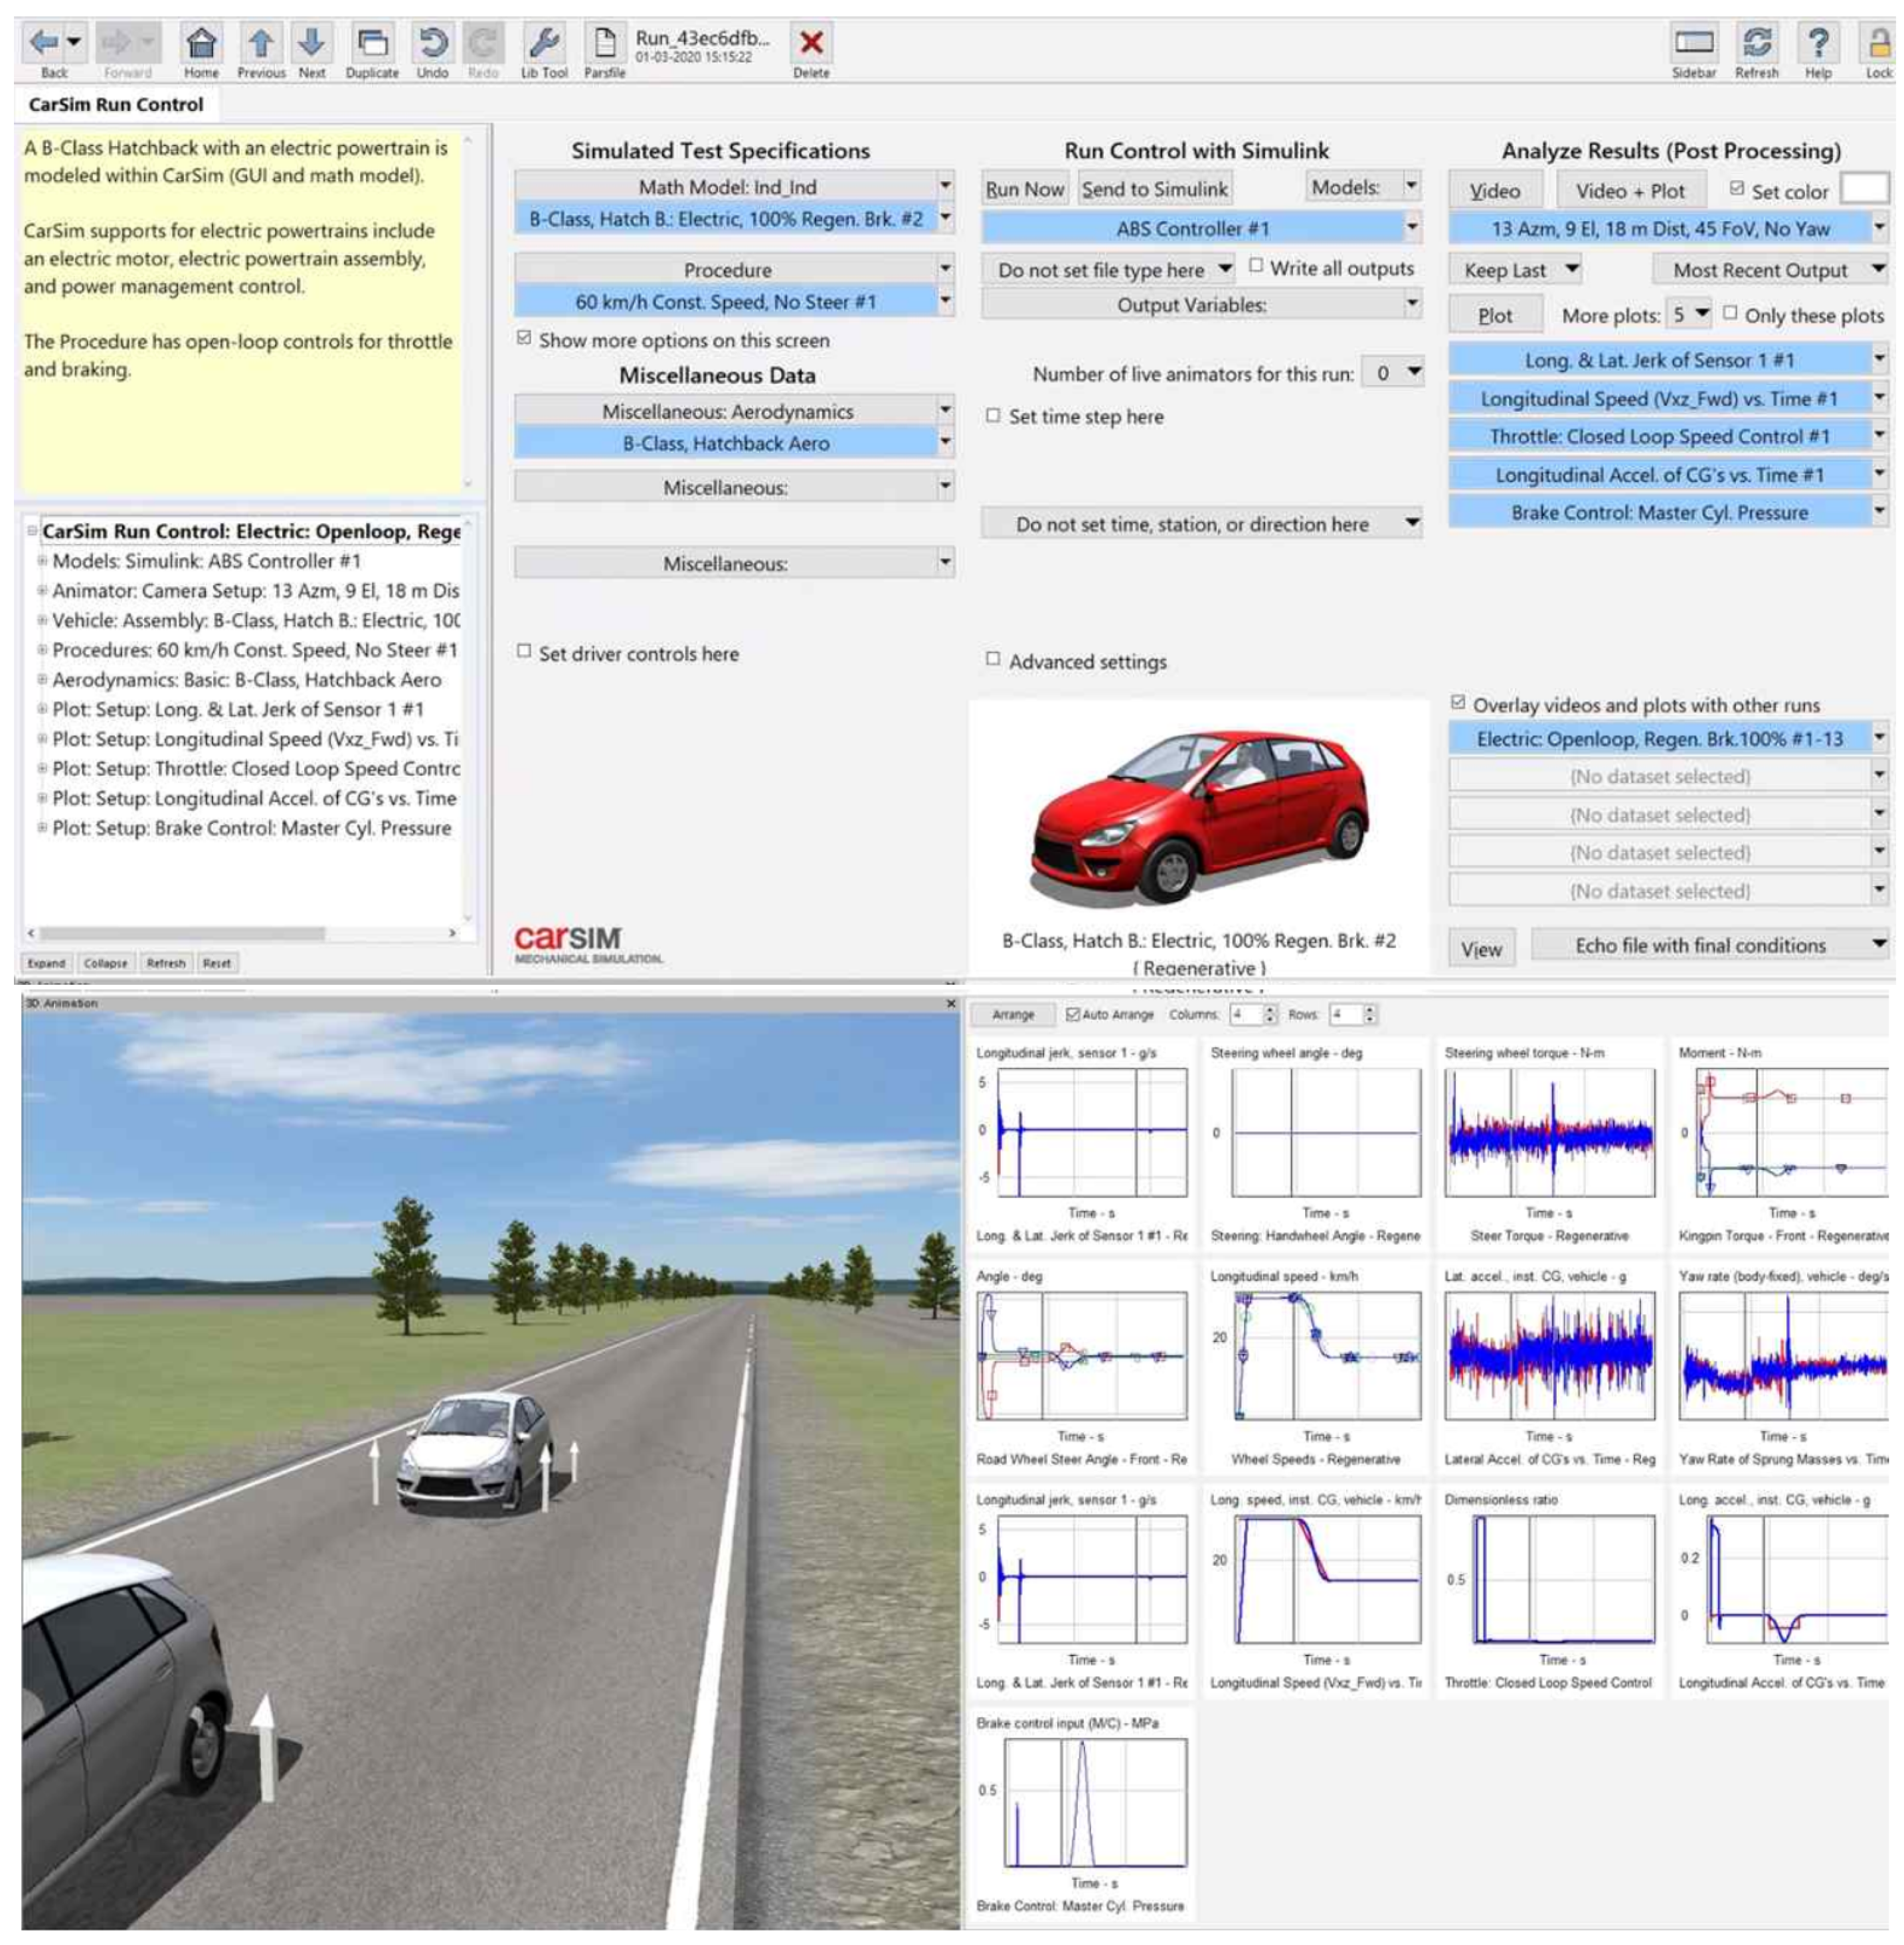Check the Advanced settings box
The image size is (1904, 1945).
(x=993, y=660)
